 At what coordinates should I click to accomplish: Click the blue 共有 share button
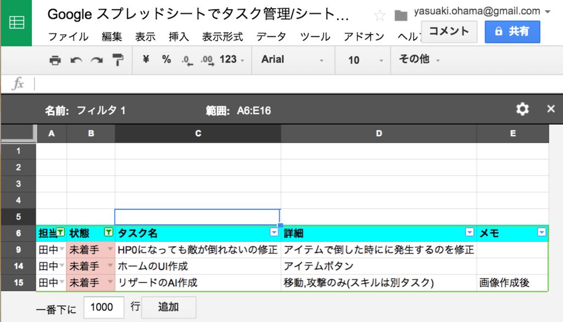tap(512, 31)
